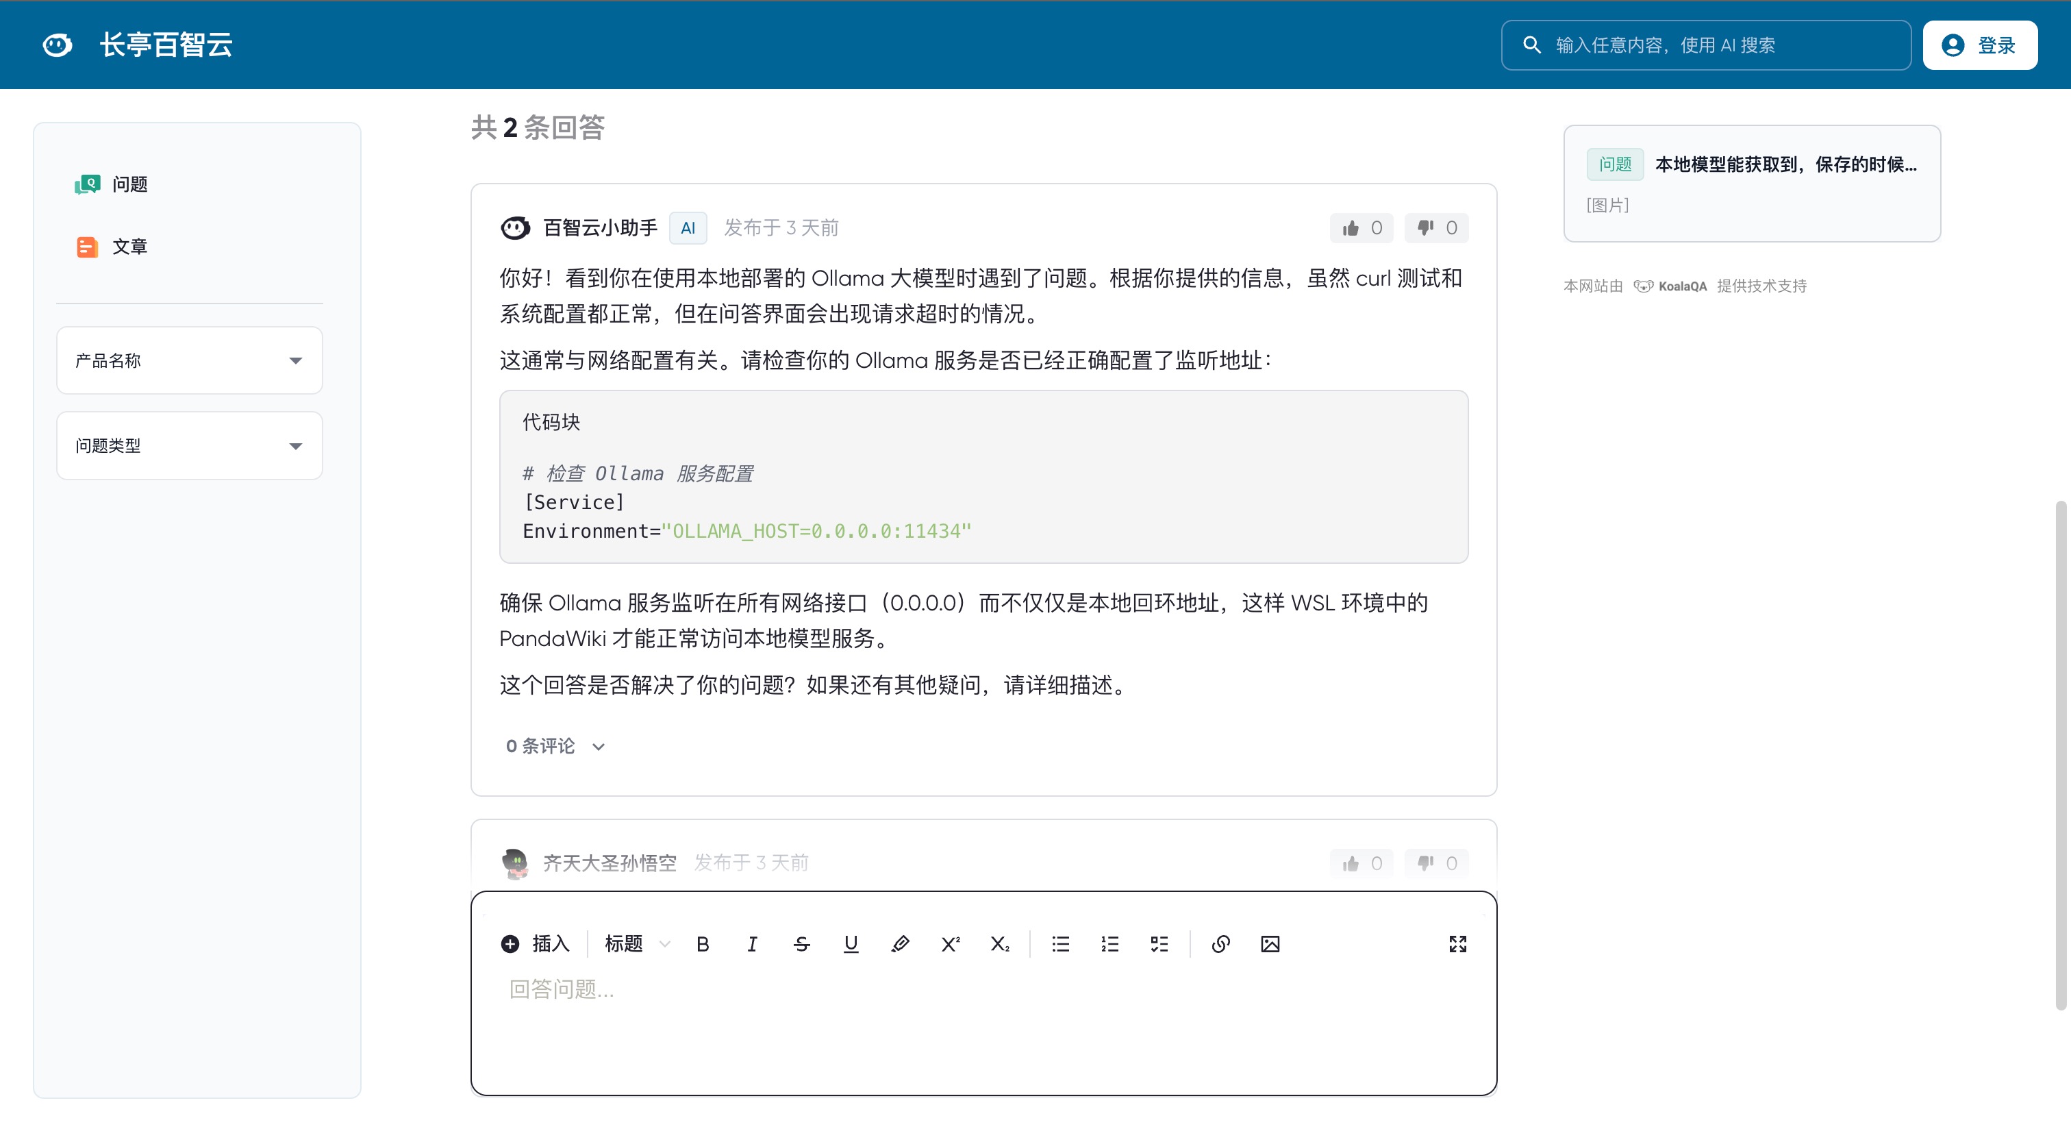Insert an image into the answer
Screen dimensions: 2071x1129
[x=1270, y=944]
